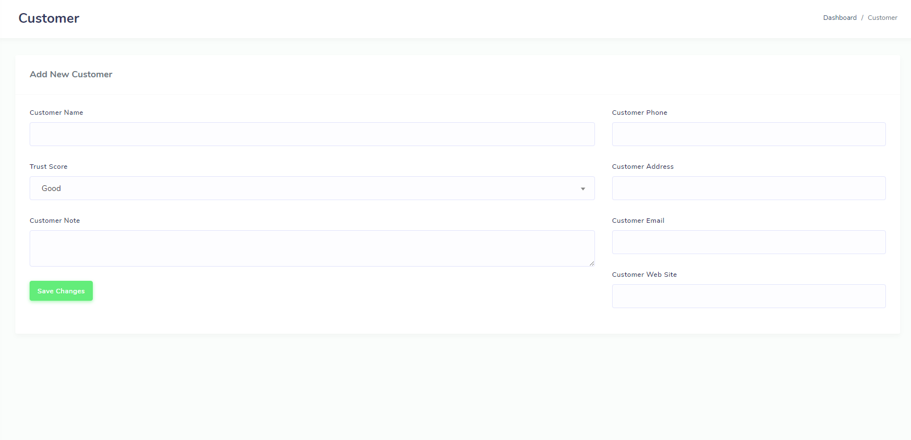The image size is (911, 440).
Task: Click inside the Customer Note textarea
Action: point(312,248)
